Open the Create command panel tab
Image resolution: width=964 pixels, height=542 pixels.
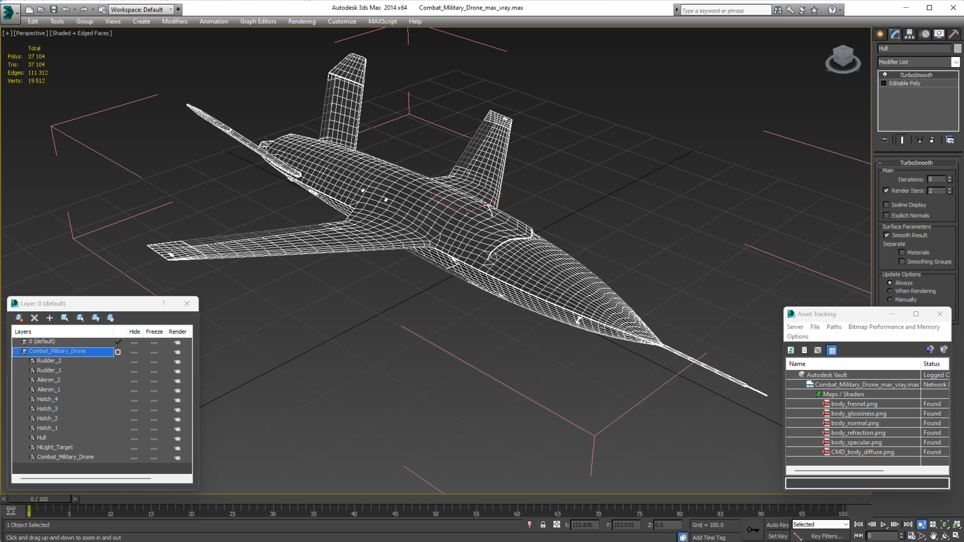click(x=880, y=34)
